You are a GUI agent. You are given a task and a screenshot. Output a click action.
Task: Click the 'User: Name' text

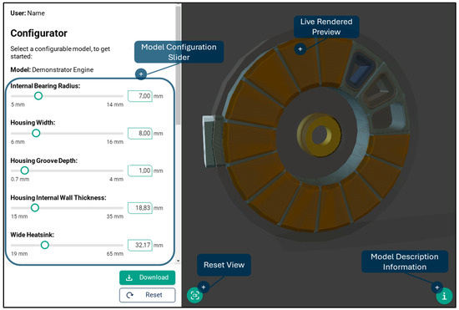(x=28, y=13)
